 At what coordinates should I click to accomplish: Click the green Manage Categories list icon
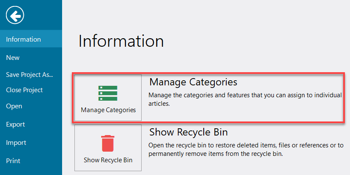(108, 93)
